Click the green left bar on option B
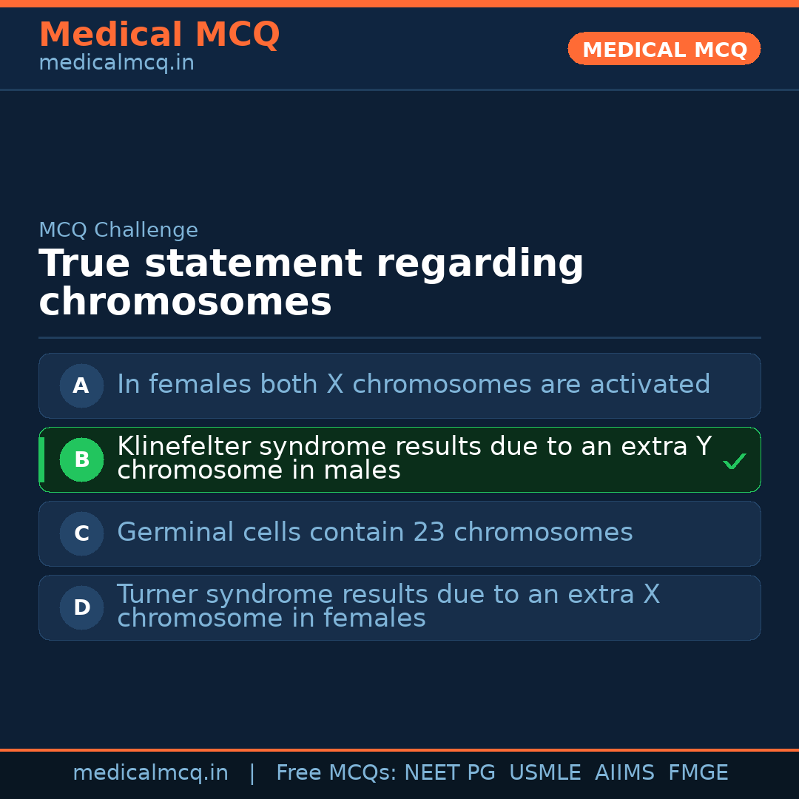Screen dimensions: 799x799 click(x=41, y=459)
